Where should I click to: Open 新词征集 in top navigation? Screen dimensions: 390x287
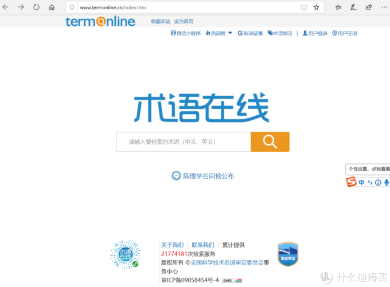[x=250, y=33]
